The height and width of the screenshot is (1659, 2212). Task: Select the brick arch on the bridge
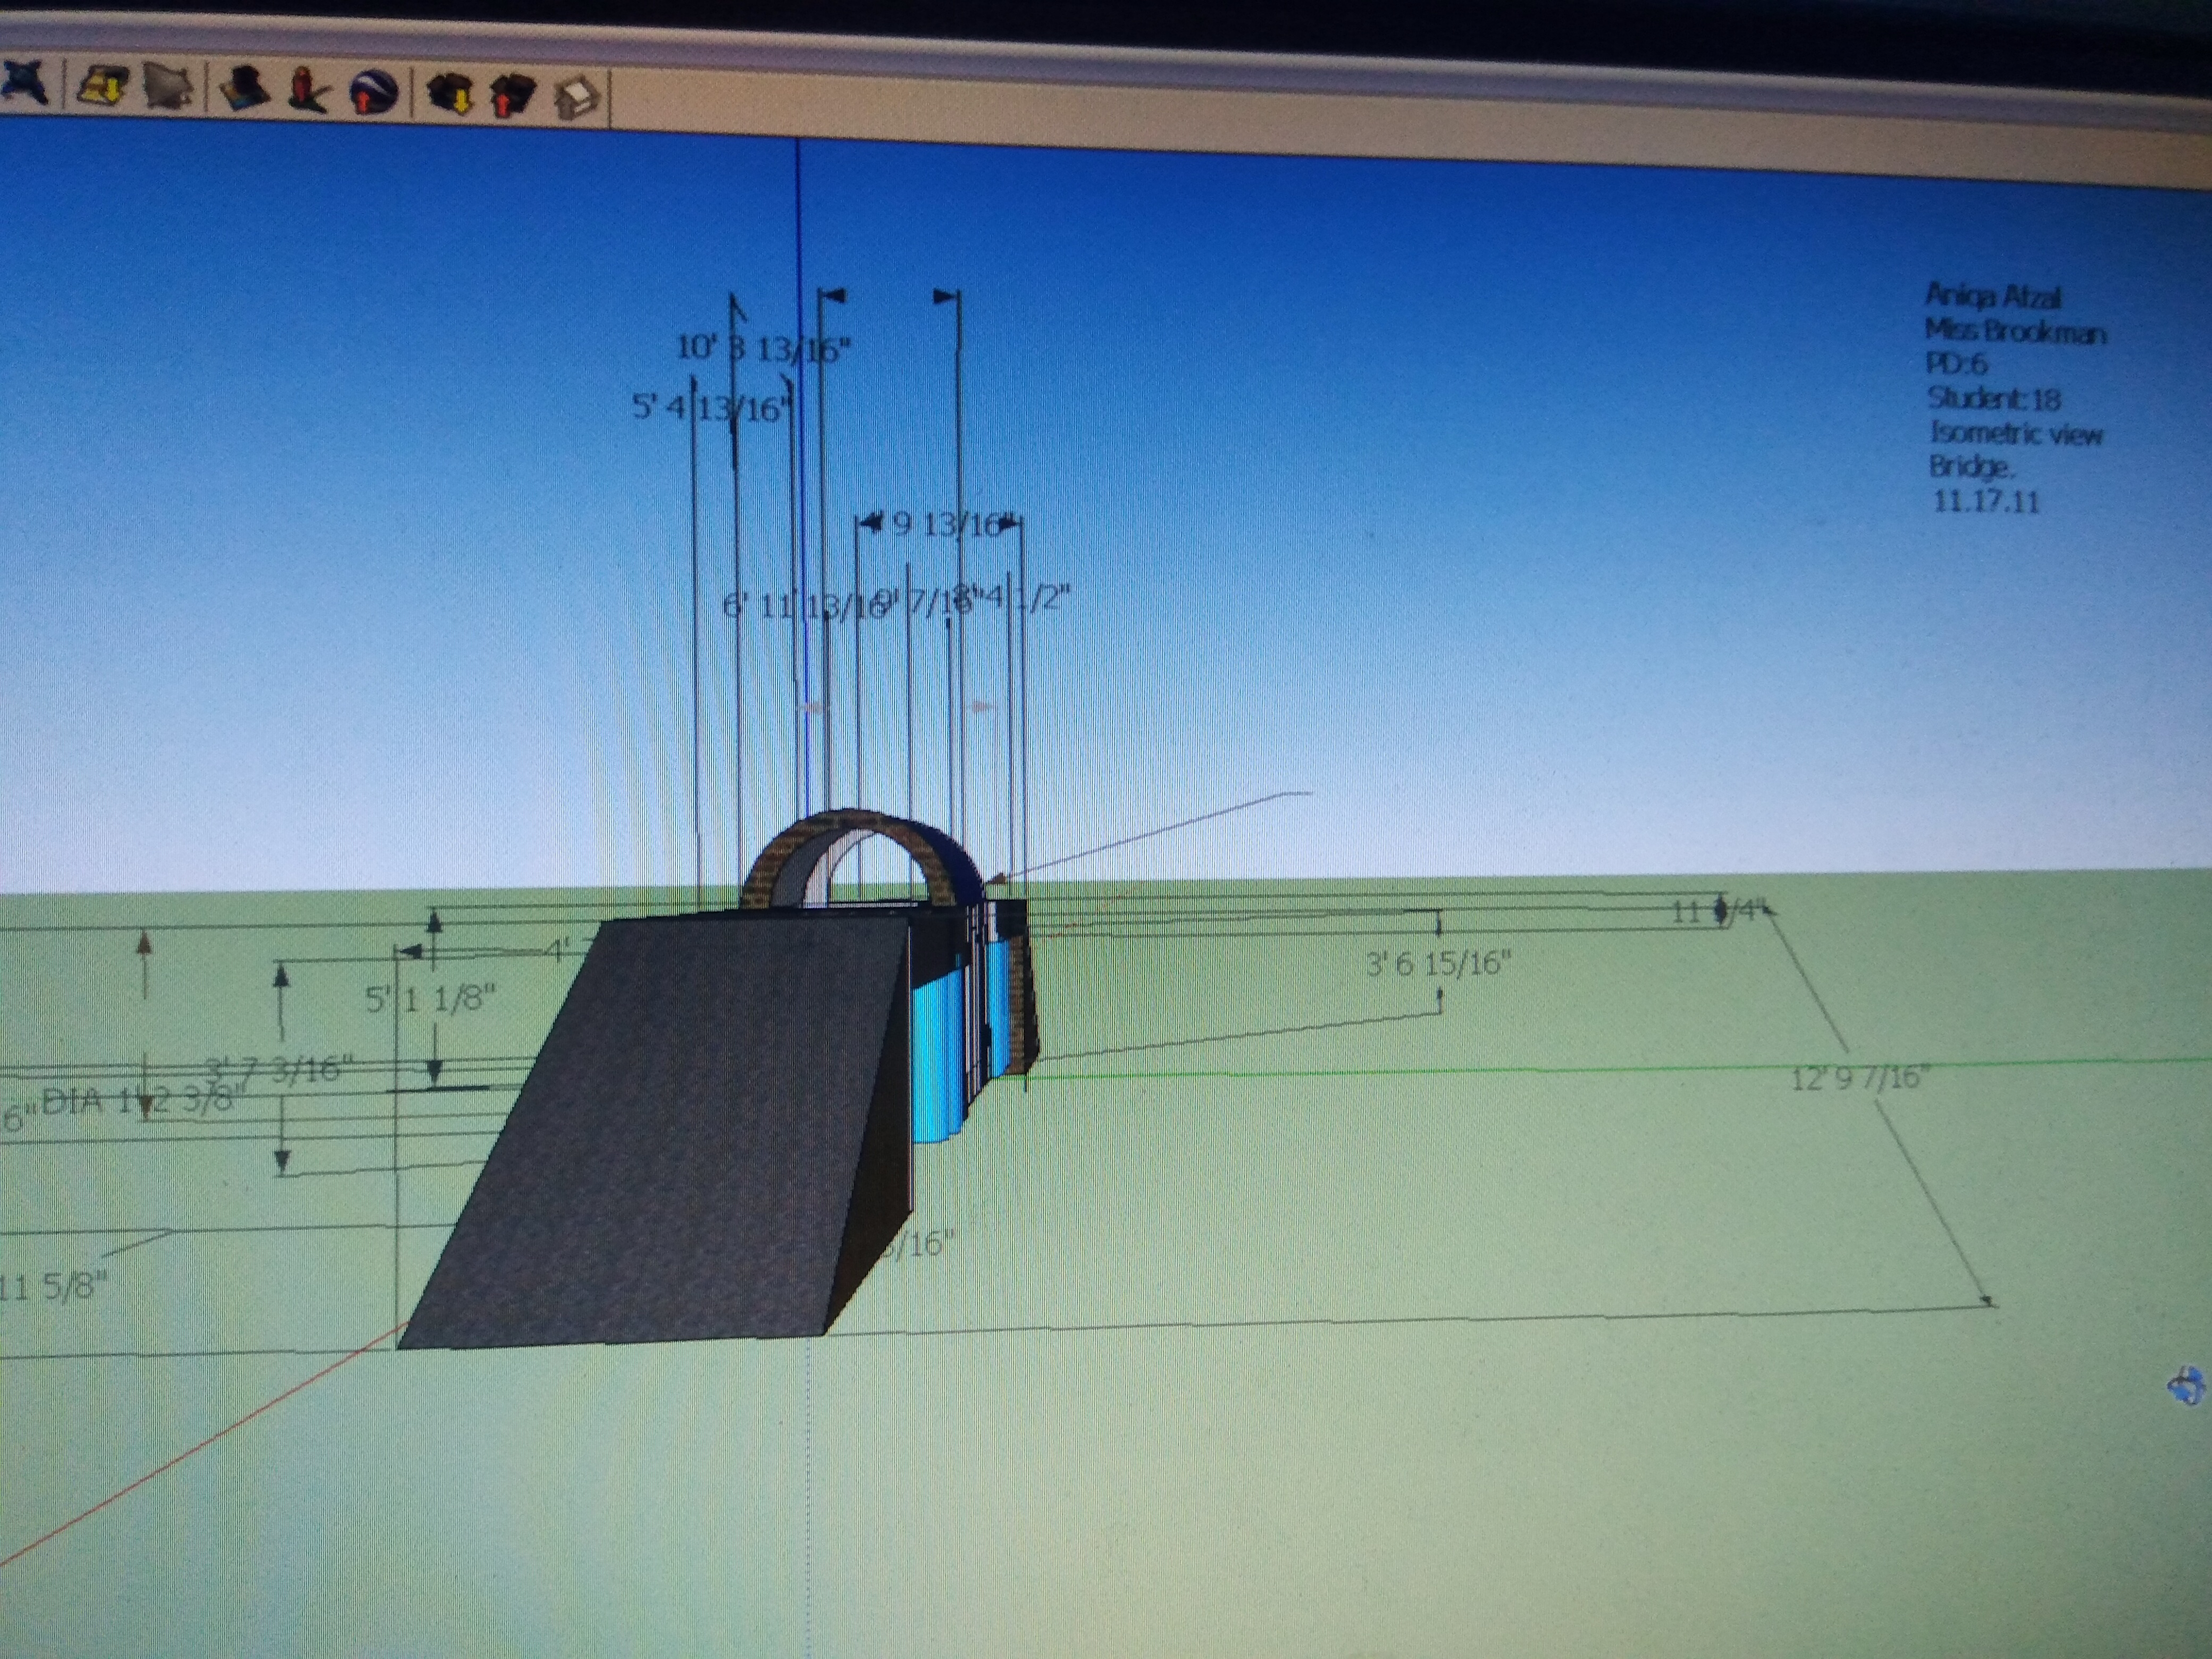coord(862,858)
